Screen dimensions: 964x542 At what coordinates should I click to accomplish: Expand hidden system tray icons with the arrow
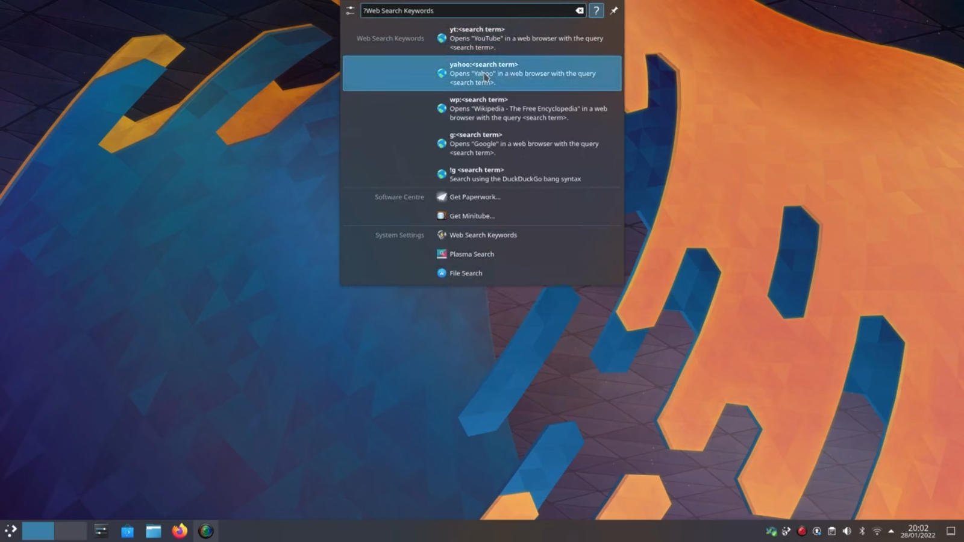click(890, 531)
